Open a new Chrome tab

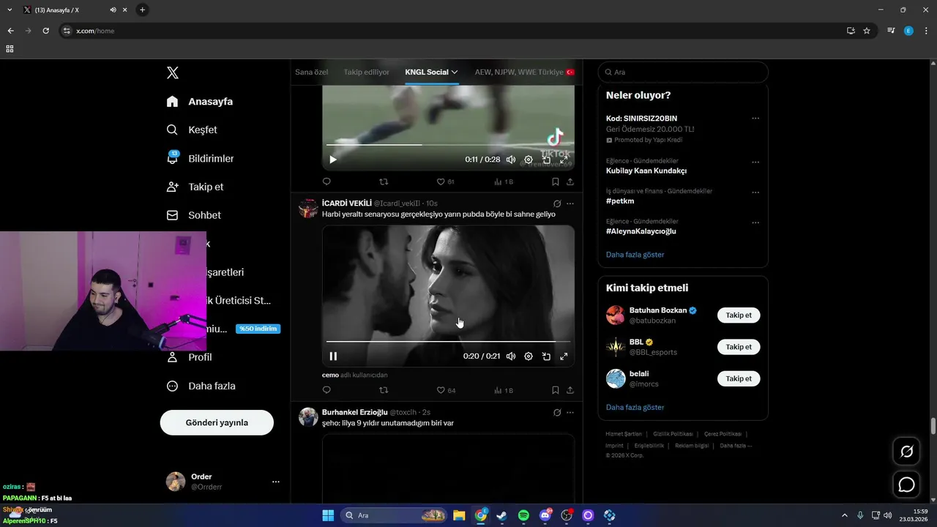tap(142, 10)
